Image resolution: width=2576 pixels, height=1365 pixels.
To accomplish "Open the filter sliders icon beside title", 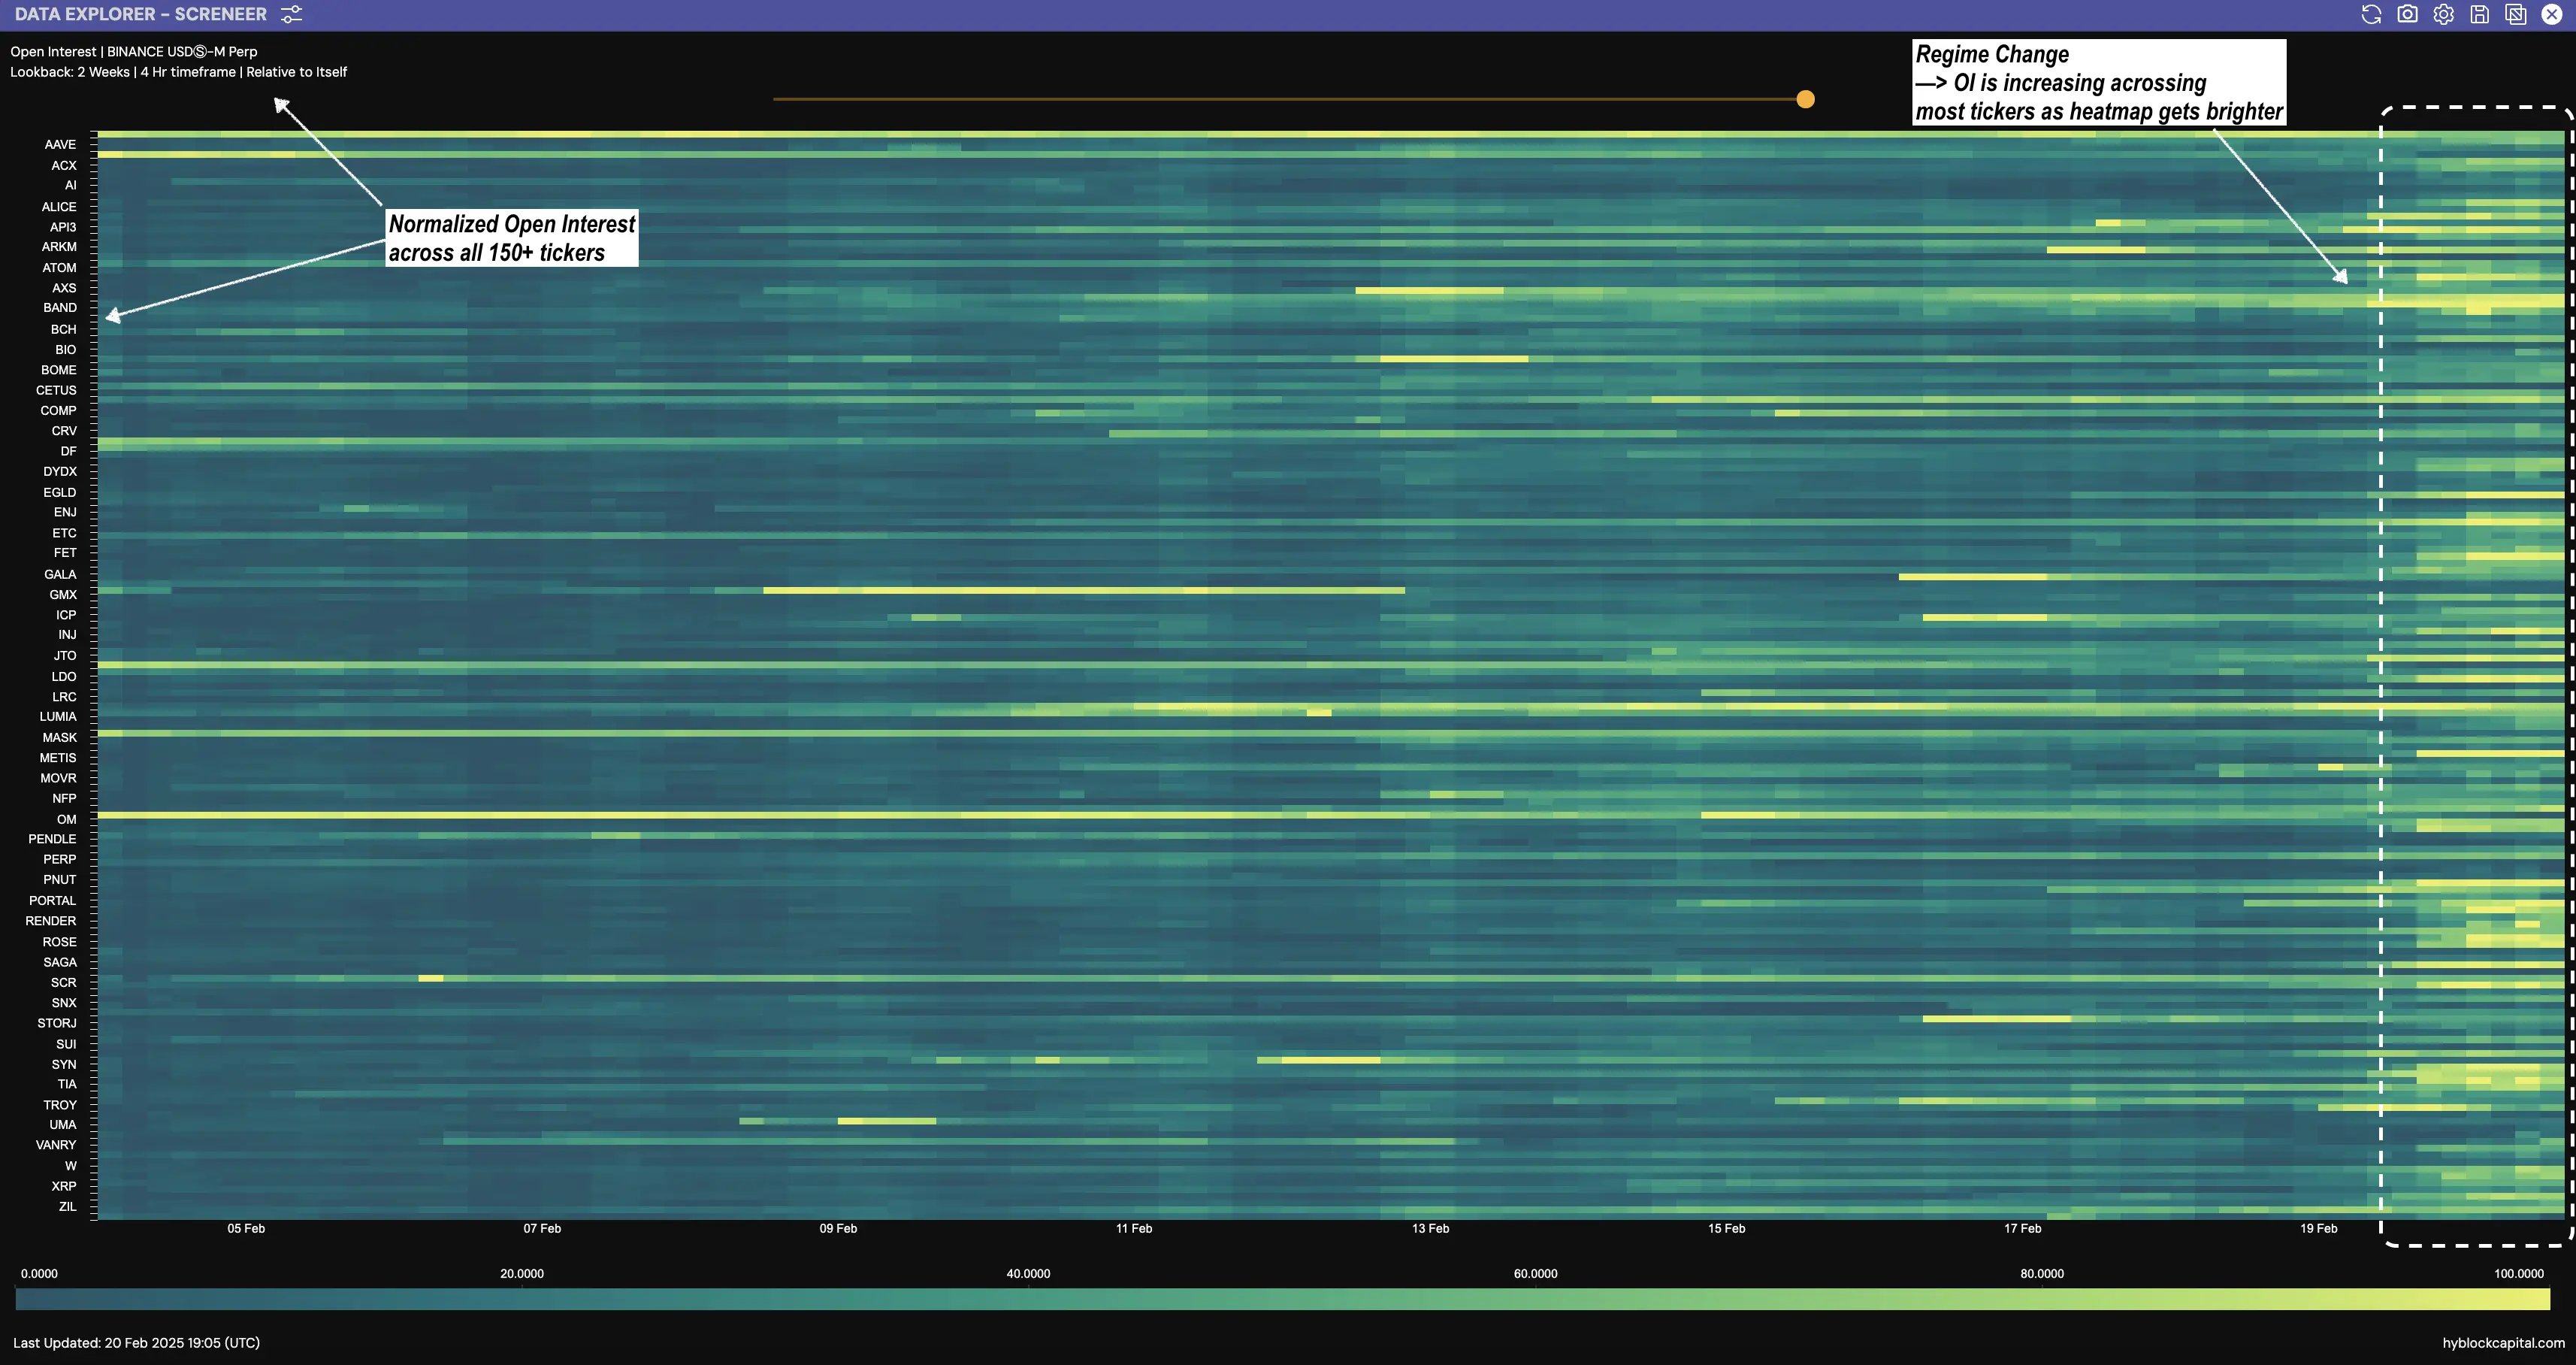I will (x=291, y=14).
